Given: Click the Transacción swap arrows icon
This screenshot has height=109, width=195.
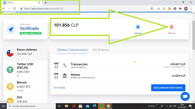Looking at the screenshot, I should tap(65, 65).
